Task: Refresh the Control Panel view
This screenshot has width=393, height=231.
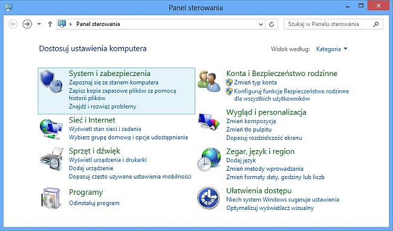Action: pos(271,24)
